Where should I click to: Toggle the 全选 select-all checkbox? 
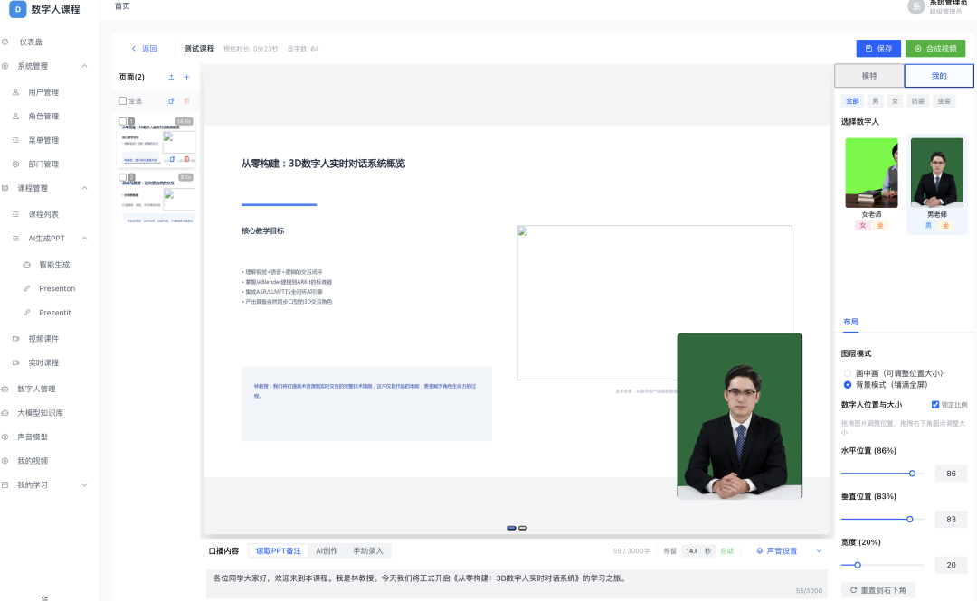[123, 101]
